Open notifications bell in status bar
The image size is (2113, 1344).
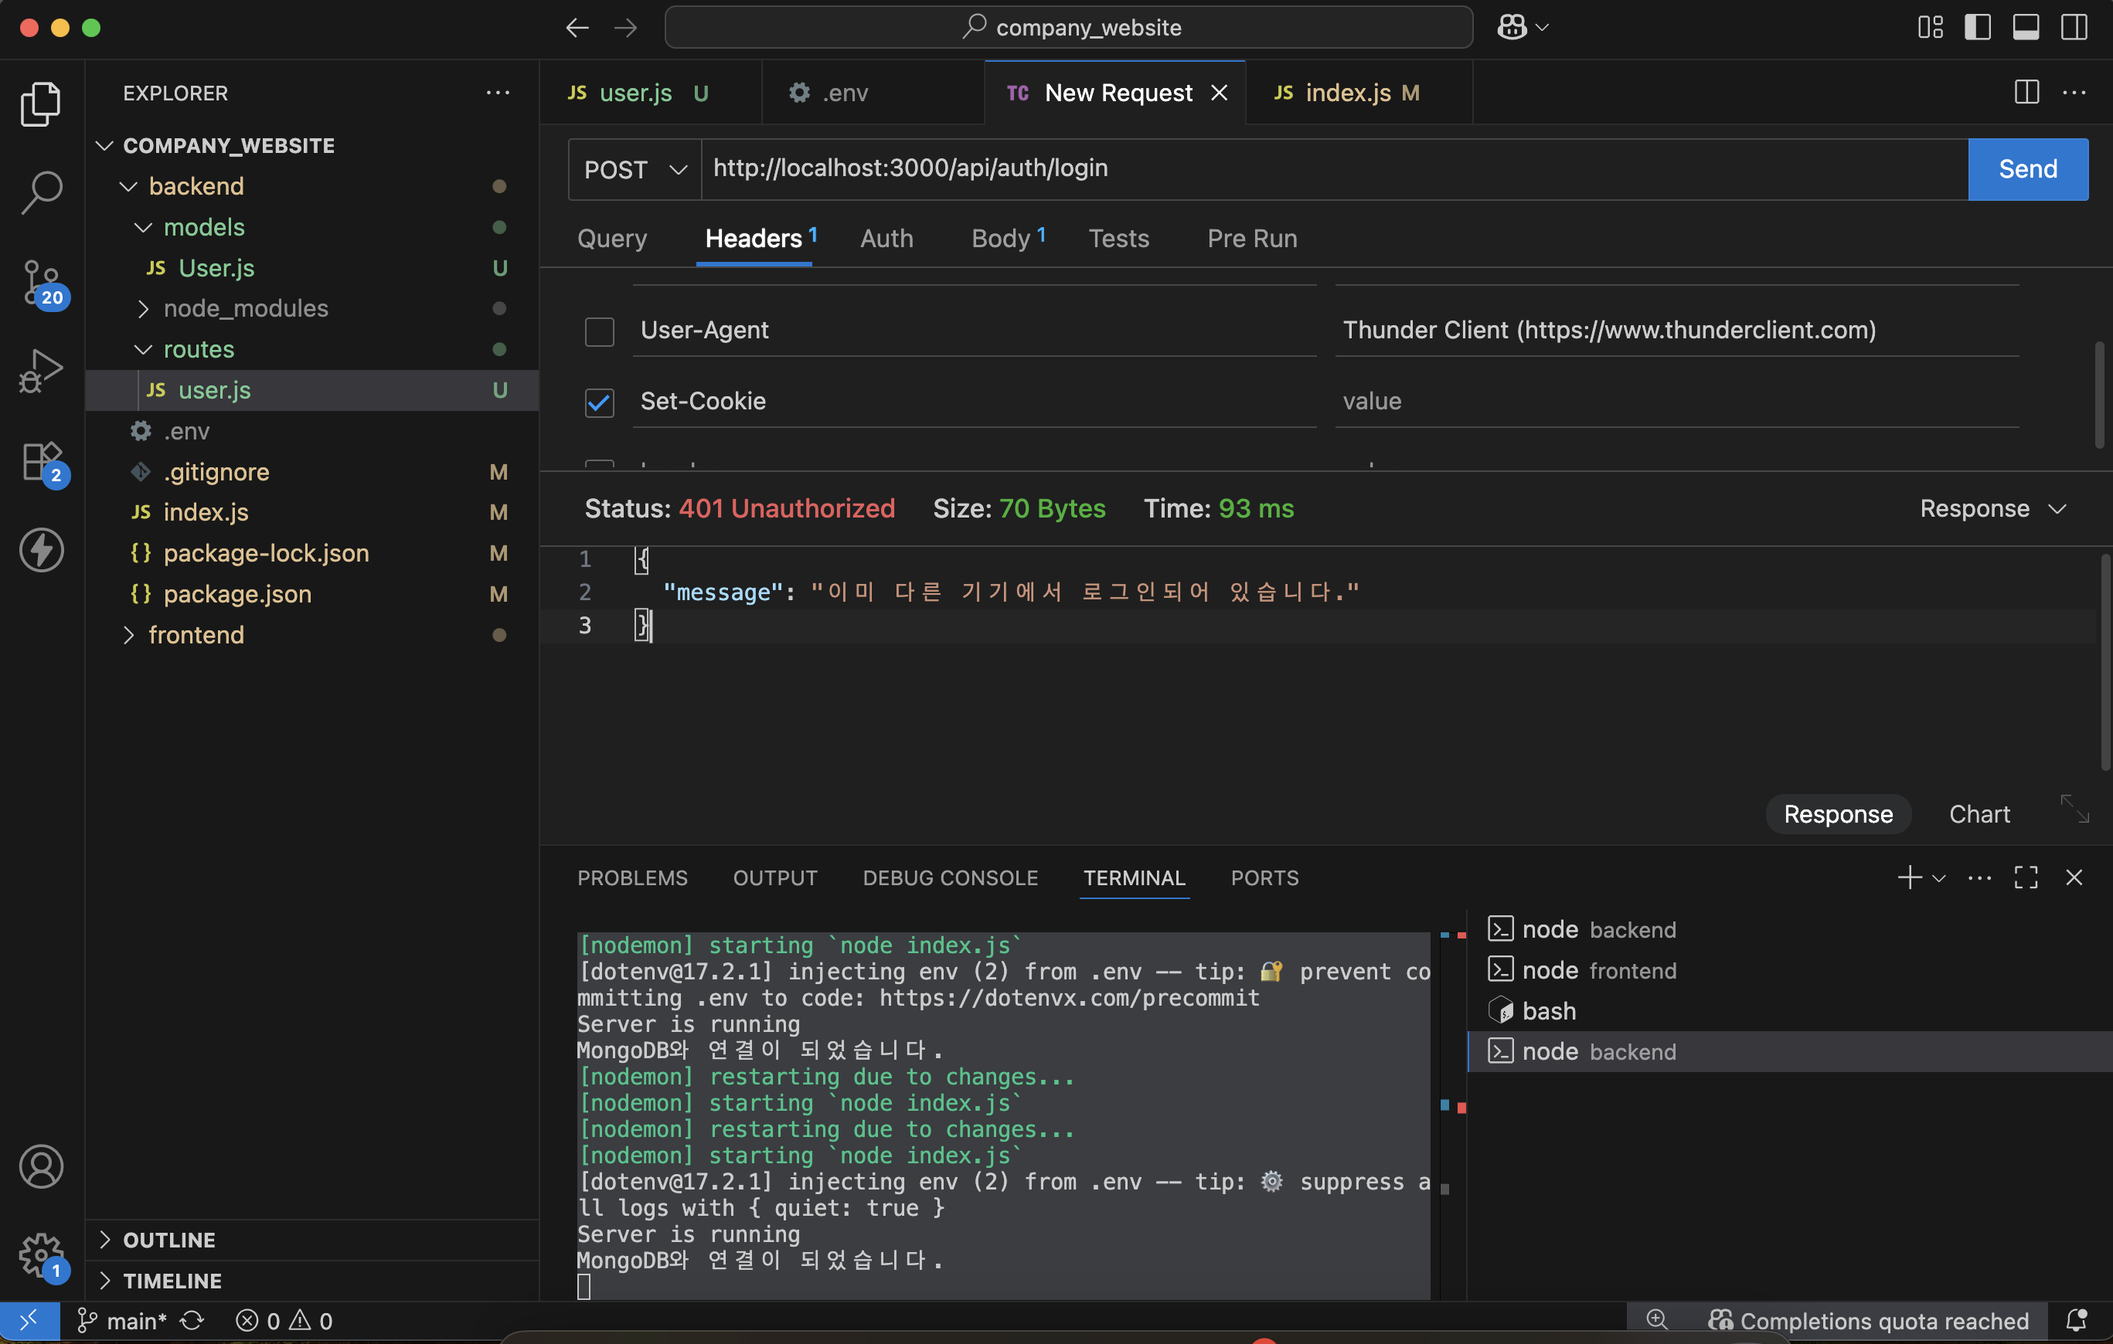point(2076,1320)
